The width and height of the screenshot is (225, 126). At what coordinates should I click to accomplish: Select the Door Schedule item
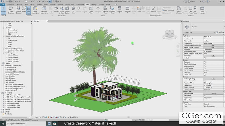(x=10, y=76)
